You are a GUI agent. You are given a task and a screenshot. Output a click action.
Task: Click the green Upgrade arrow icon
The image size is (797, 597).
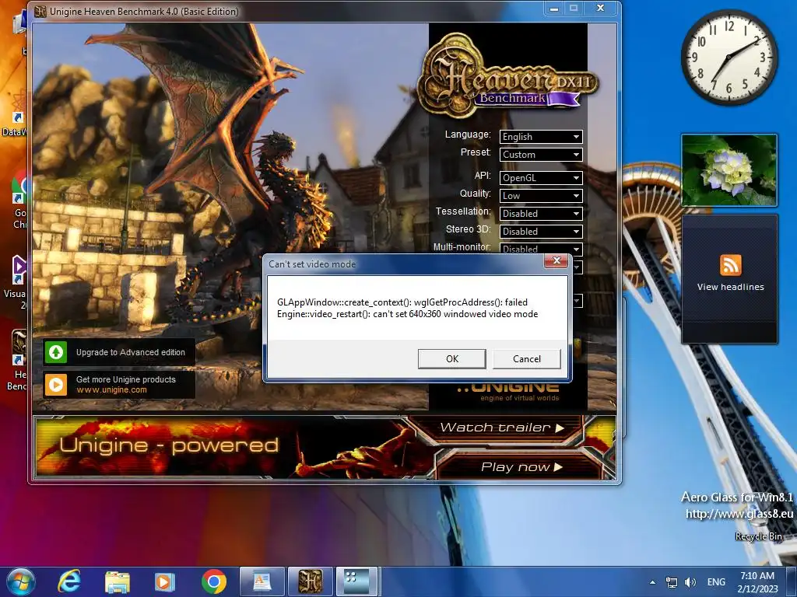pyautogui.click(x=56, y=352)
